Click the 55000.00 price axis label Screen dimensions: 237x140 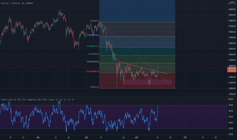point(232,32)
